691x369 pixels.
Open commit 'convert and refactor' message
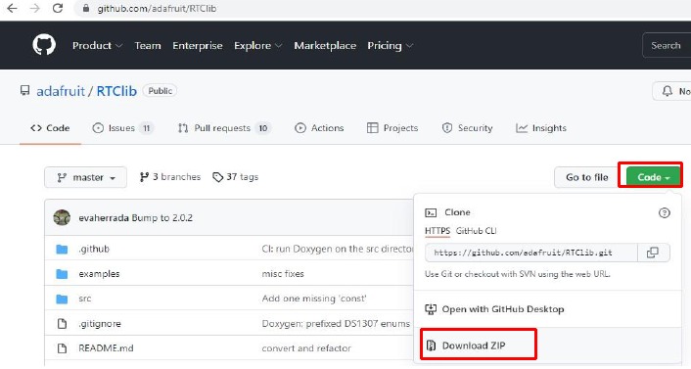[306, 348]
